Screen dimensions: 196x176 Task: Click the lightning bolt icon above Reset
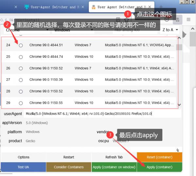pyautogui.click(x=177, y=150)
